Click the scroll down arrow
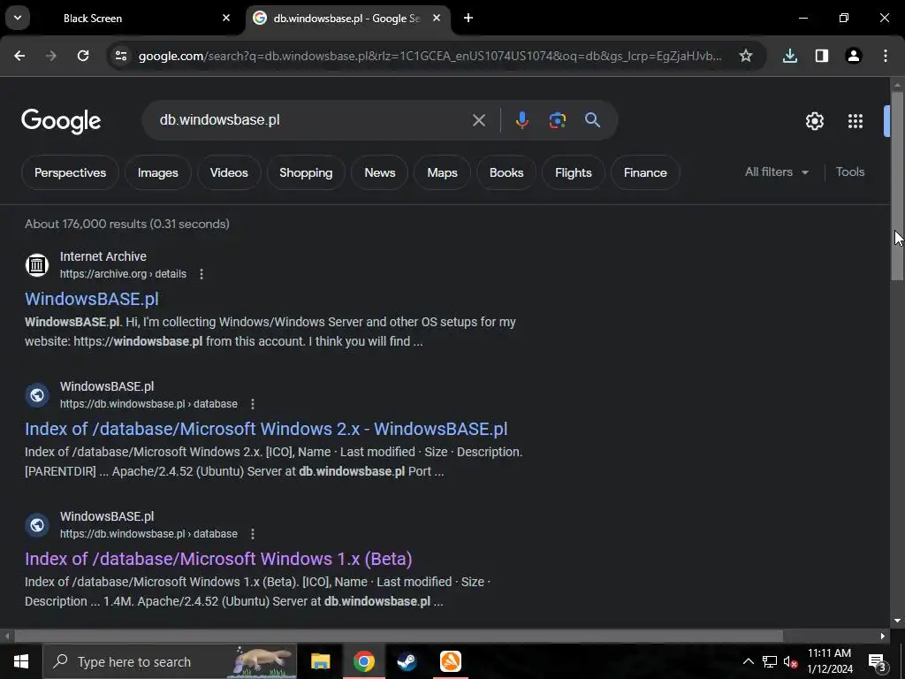This screenshot has width=905, height=679. 897,621
